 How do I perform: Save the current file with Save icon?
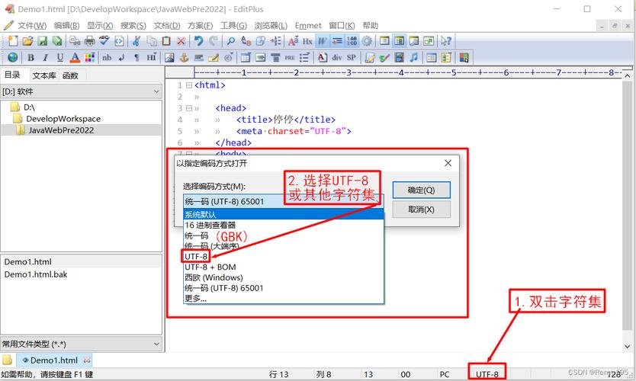tap(42, 40)
